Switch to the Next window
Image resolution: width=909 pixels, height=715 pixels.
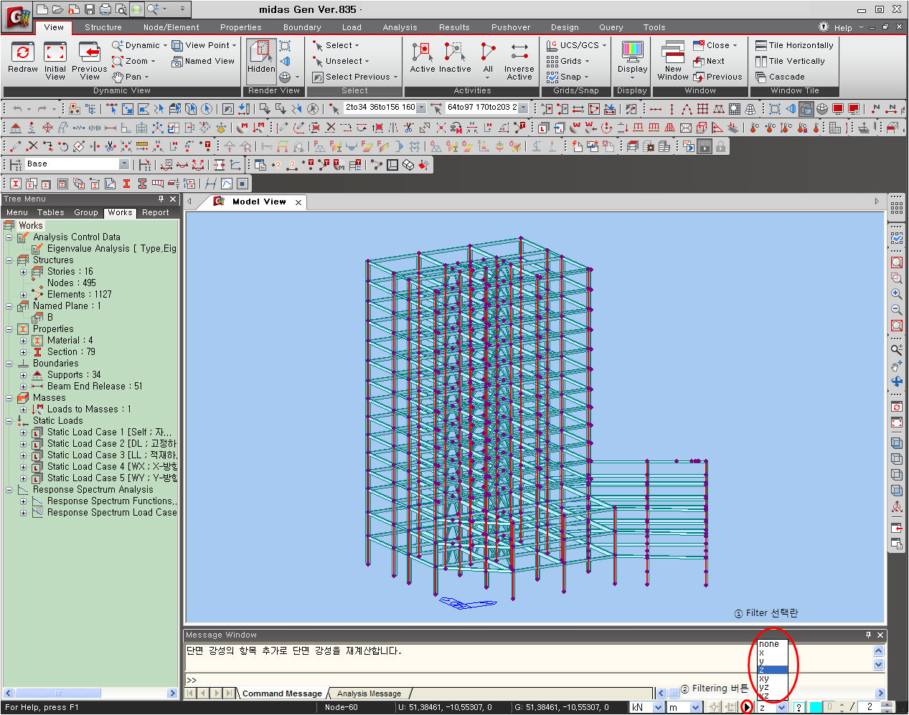tap(709, 61)
